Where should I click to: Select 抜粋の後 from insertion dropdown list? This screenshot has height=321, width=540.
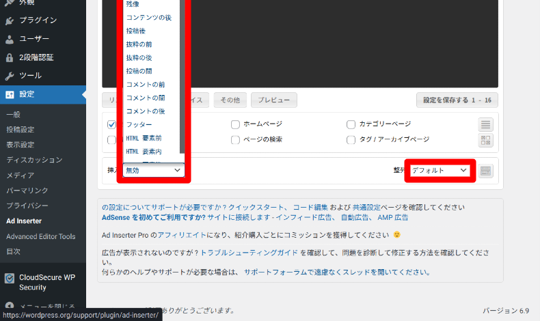139,58
